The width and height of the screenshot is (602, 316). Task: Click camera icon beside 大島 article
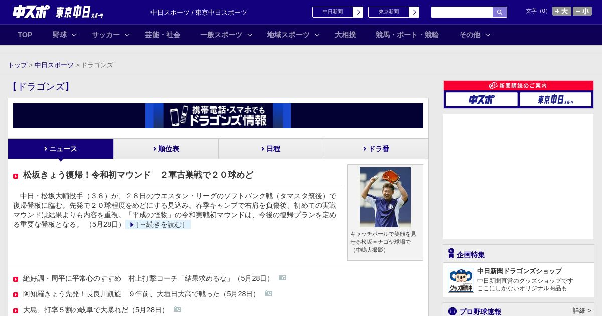178,309
